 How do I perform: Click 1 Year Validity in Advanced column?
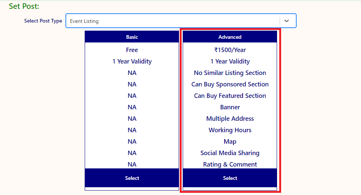point(230,61)
